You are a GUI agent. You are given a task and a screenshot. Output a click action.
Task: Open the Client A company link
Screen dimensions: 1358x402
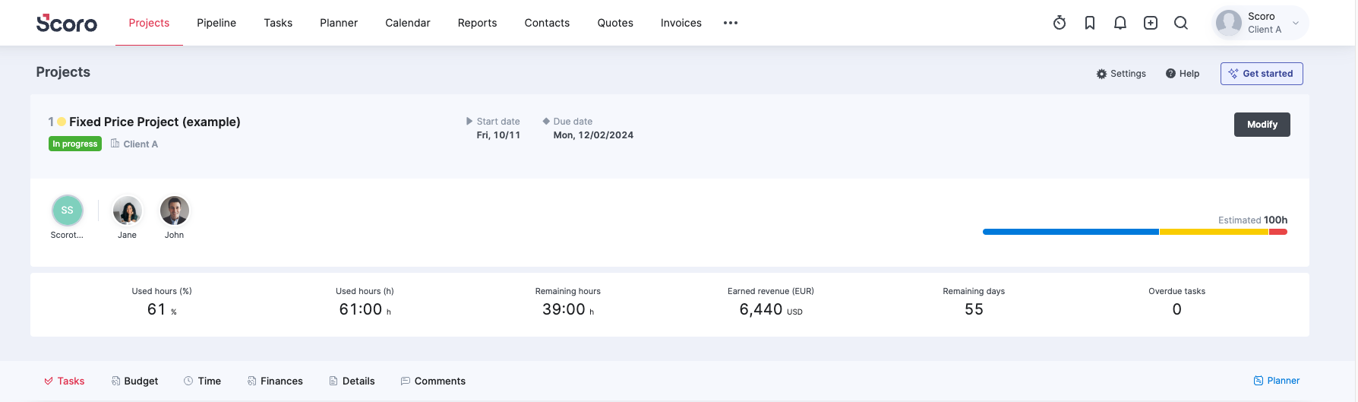click(x=134, y=144)
